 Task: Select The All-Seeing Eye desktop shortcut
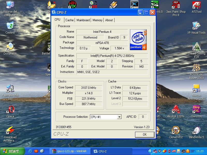coord(196,50)
